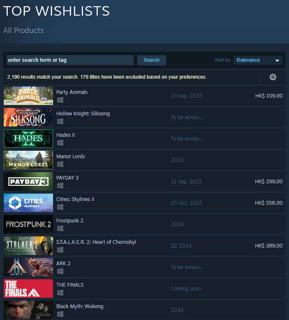Open the Sort by Relevance dropdown

coord(258,60)
